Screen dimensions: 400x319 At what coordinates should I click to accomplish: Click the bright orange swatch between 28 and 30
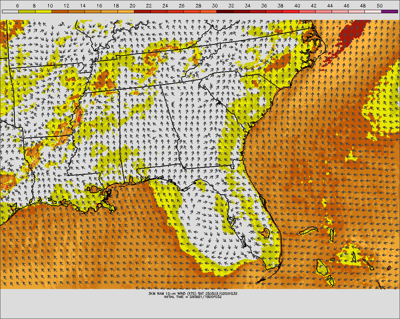[x=209, y=11]
